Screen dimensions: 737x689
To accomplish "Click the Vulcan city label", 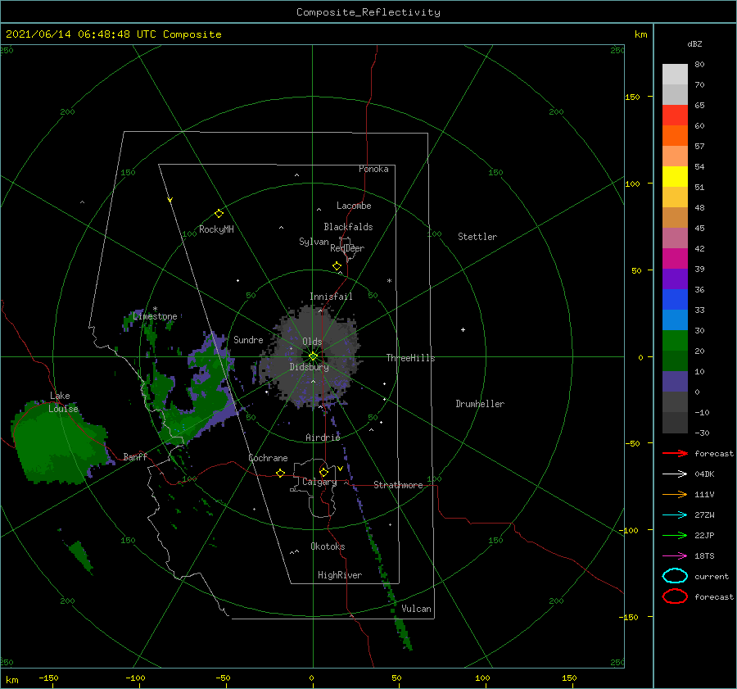I will (x=417, y=609).
